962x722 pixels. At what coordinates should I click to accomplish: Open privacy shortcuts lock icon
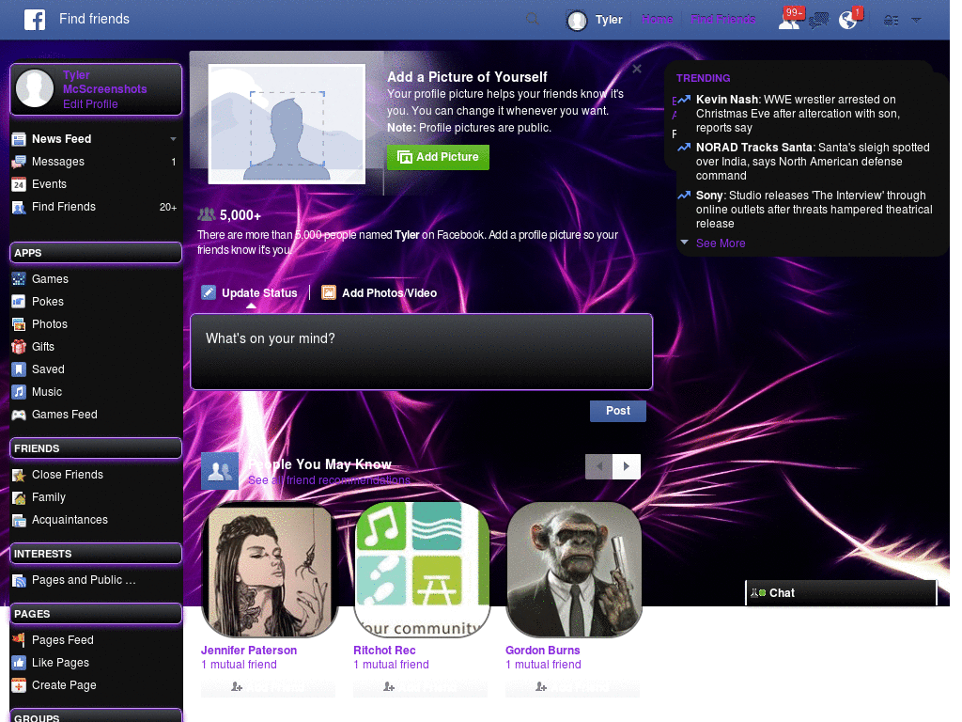click(x=891, y=21)
